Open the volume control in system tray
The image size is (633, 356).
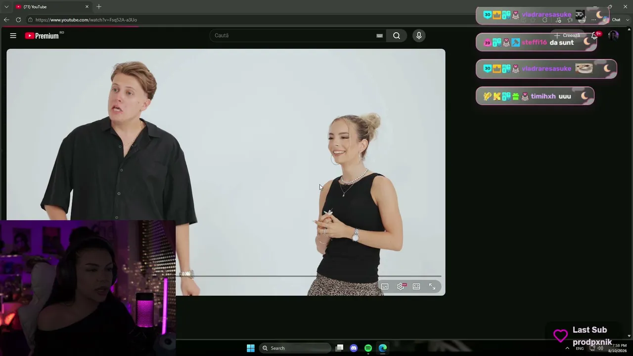(600, 348)
